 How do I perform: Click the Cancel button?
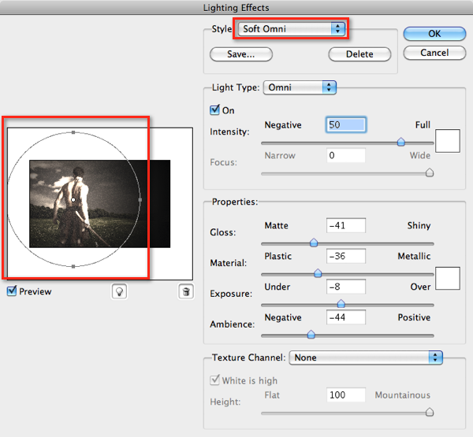(x=434, y=53)
